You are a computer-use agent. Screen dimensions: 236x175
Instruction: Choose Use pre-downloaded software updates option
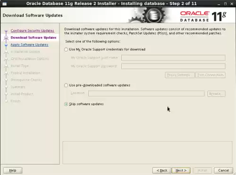click(x=66, y=85)
